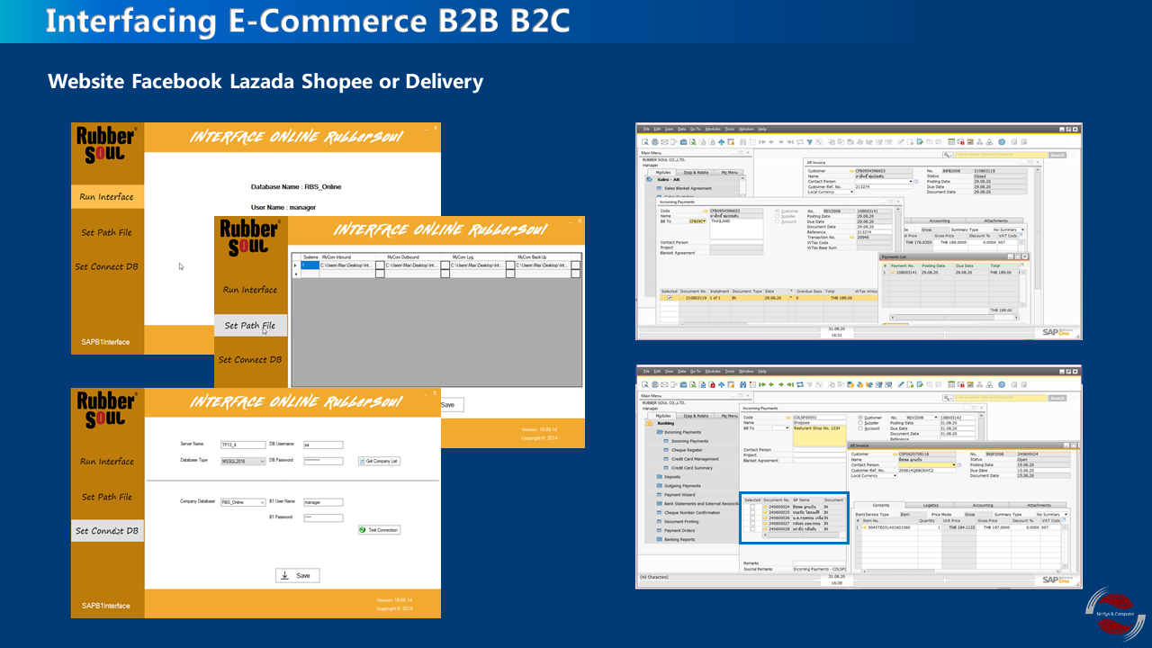Image resolution: width=1152 pixels, height=648 pixels.
Task: Open Company Database dropdown showing RBS_Online
Action: coord(243,501)
